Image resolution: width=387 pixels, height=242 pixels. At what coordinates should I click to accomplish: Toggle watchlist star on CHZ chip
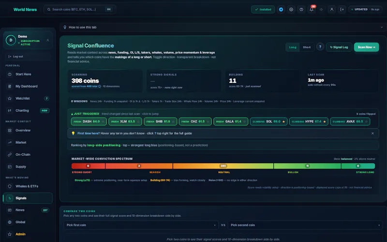208,121
